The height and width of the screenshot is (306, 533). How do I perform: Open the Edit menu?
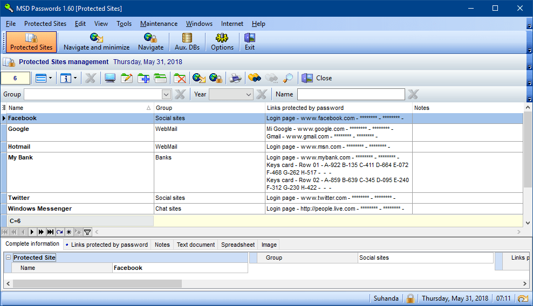point(80,24)
